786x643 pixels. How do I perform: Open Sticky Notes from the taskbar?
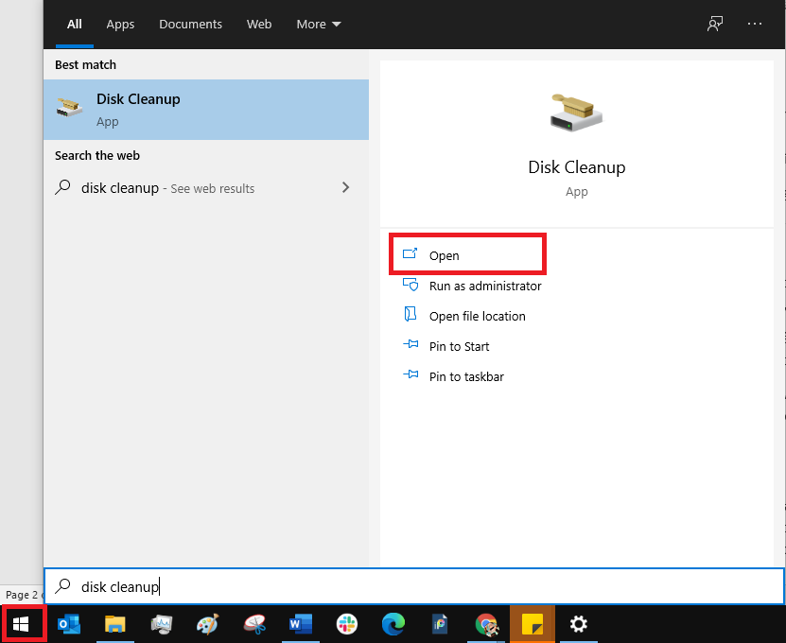[533, 624]
